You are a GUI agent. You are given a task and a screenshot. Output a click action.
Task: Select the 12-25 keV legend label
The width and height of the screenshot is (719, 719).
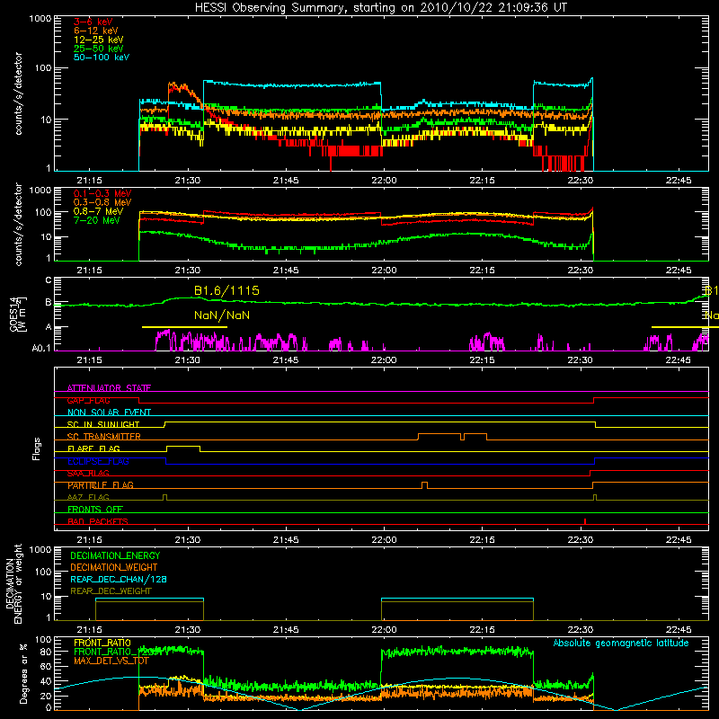pos(99,40)
